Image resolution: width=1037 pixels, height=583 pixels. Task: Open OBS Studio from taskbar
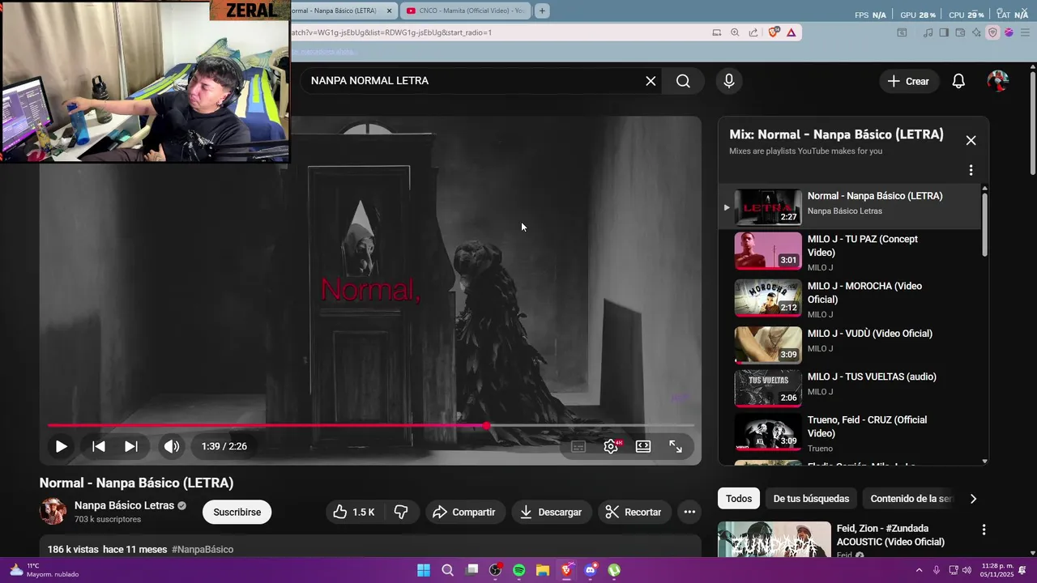coord(495,570)
